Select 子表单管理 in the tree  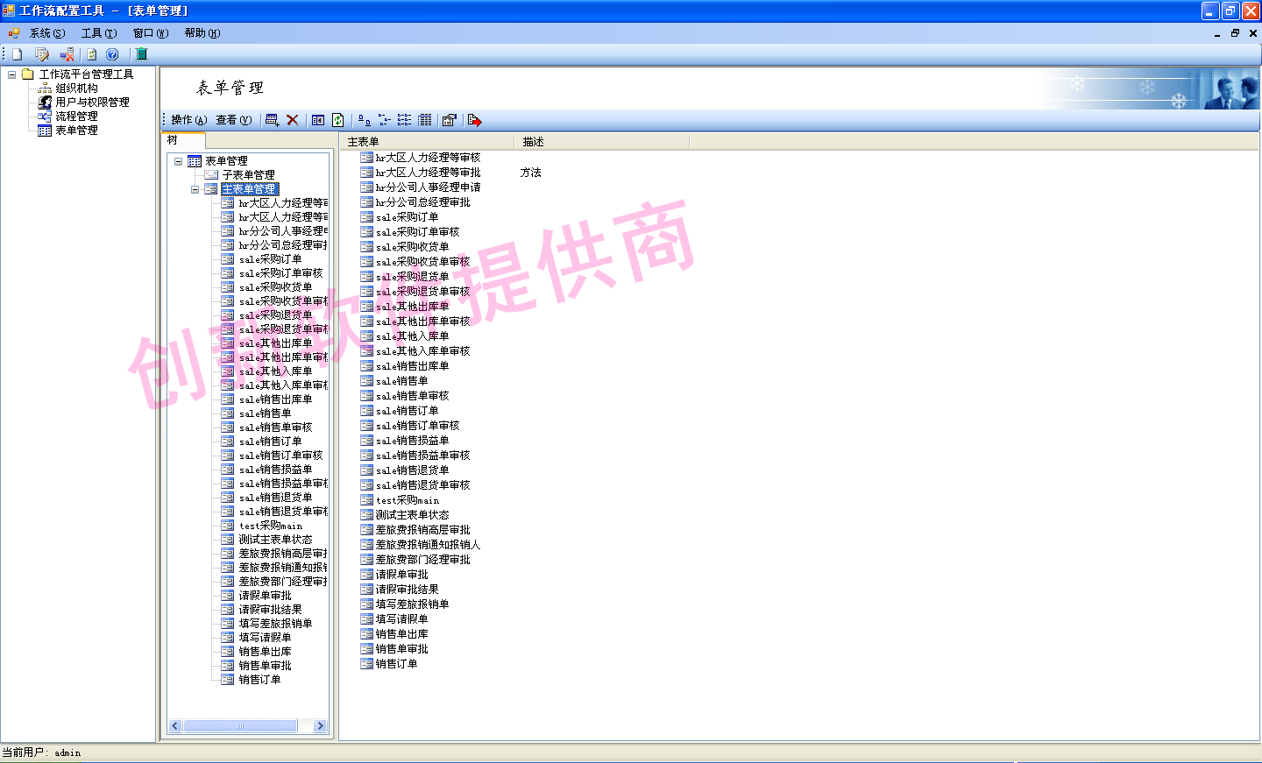click(248, 175)
